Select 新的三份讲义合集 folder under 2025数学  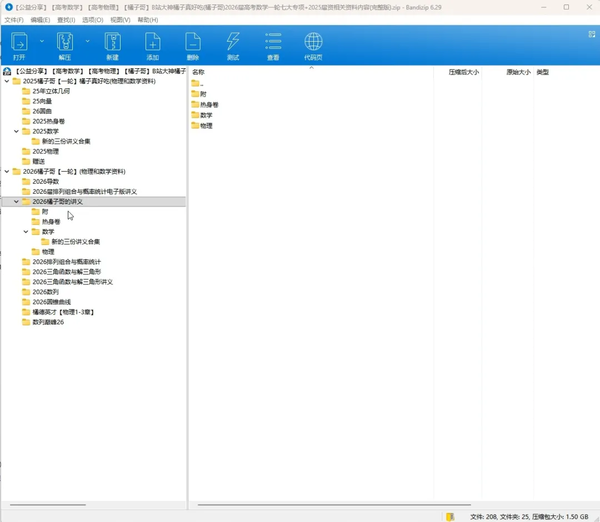pos(61,141)
